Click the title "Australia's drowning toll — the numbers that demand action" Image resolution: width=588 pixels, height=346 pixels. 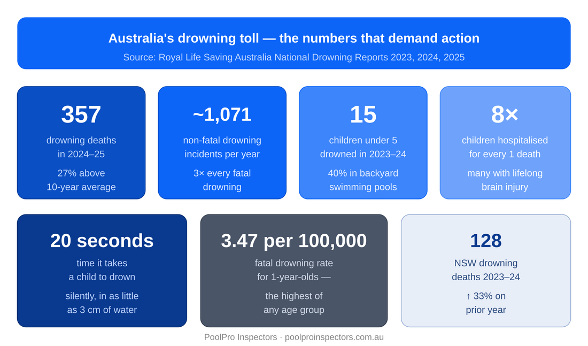pos(293,39)
